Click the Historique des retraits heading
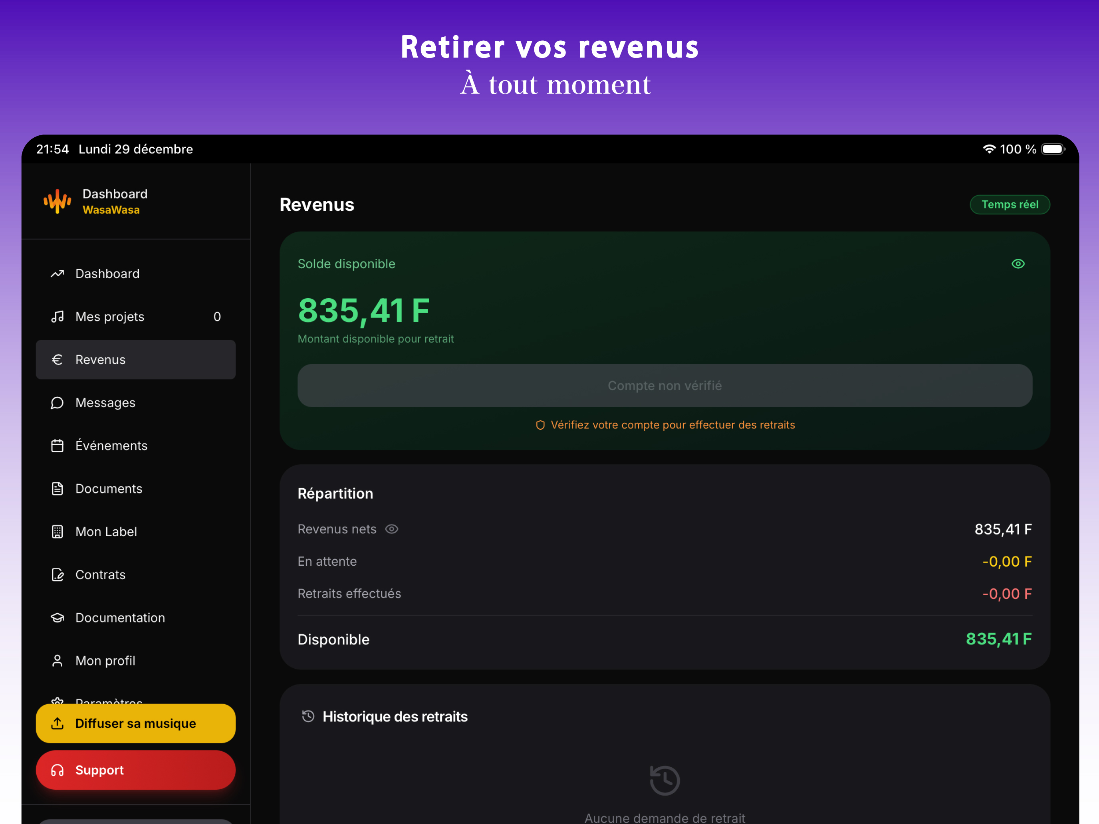The image size is (1099, 824). (395, 717)
